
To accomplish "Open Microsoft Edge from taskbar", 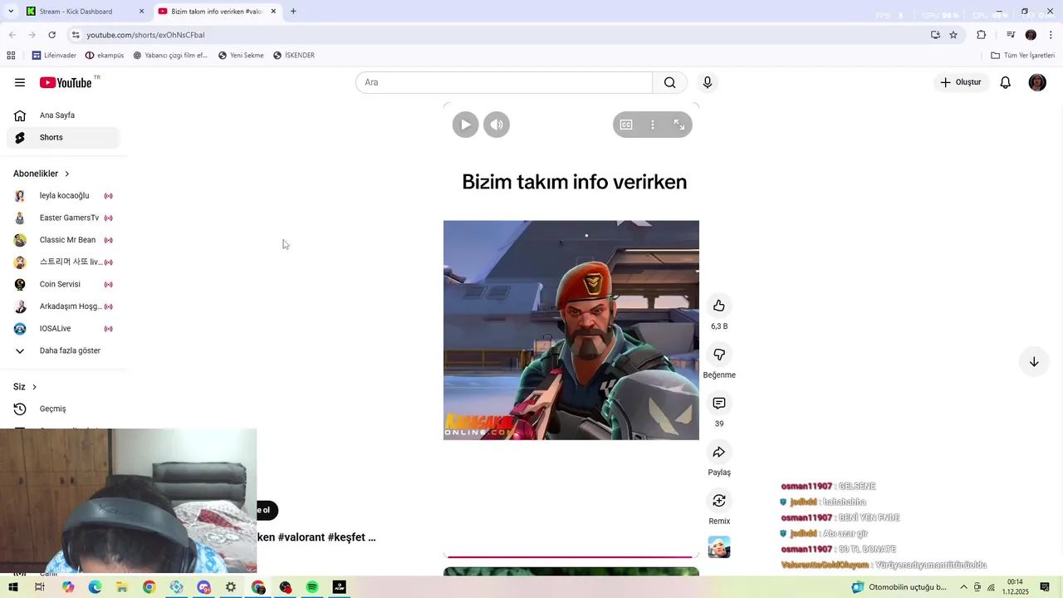I will pos(95,587).
